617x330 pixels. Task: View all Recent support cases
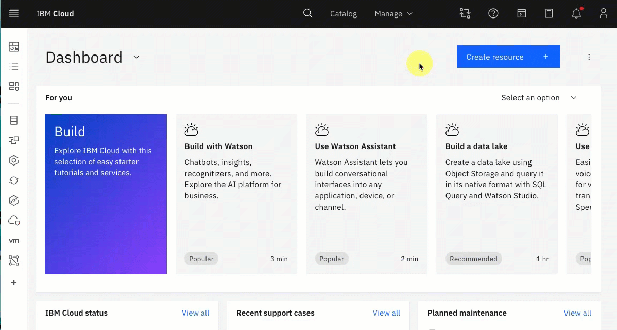(x=386, y=313)
